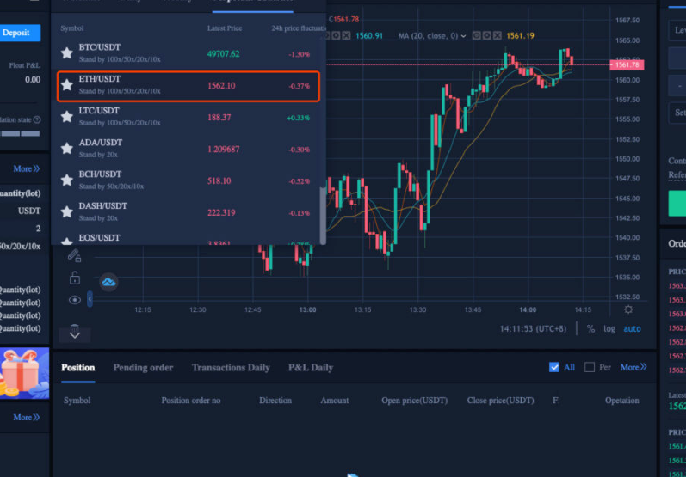686x477 pixels.
Task: Open chart settings gear icon
Action: (628, 309)
